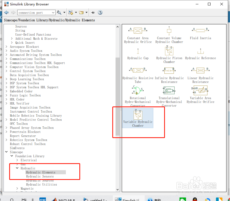
Task: Expand the Electrical library node
Action: click(x=17, y=160)
